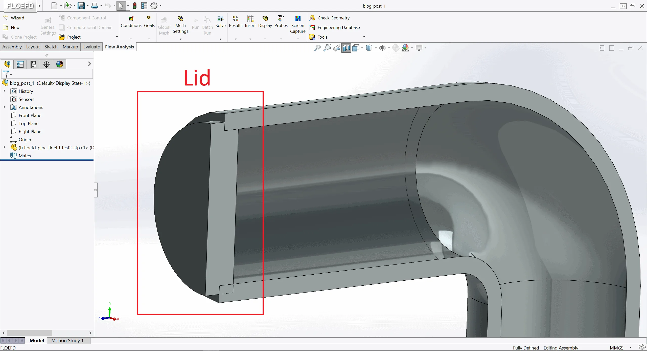Select the cursor tool in title bar

pyautogui.click(x=121, y=6)
